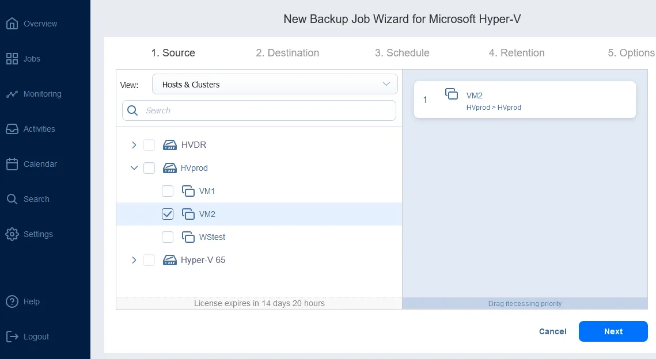Click the Logout icon
The height and width of the screenshot is (359, 656).
click(12, 337)
